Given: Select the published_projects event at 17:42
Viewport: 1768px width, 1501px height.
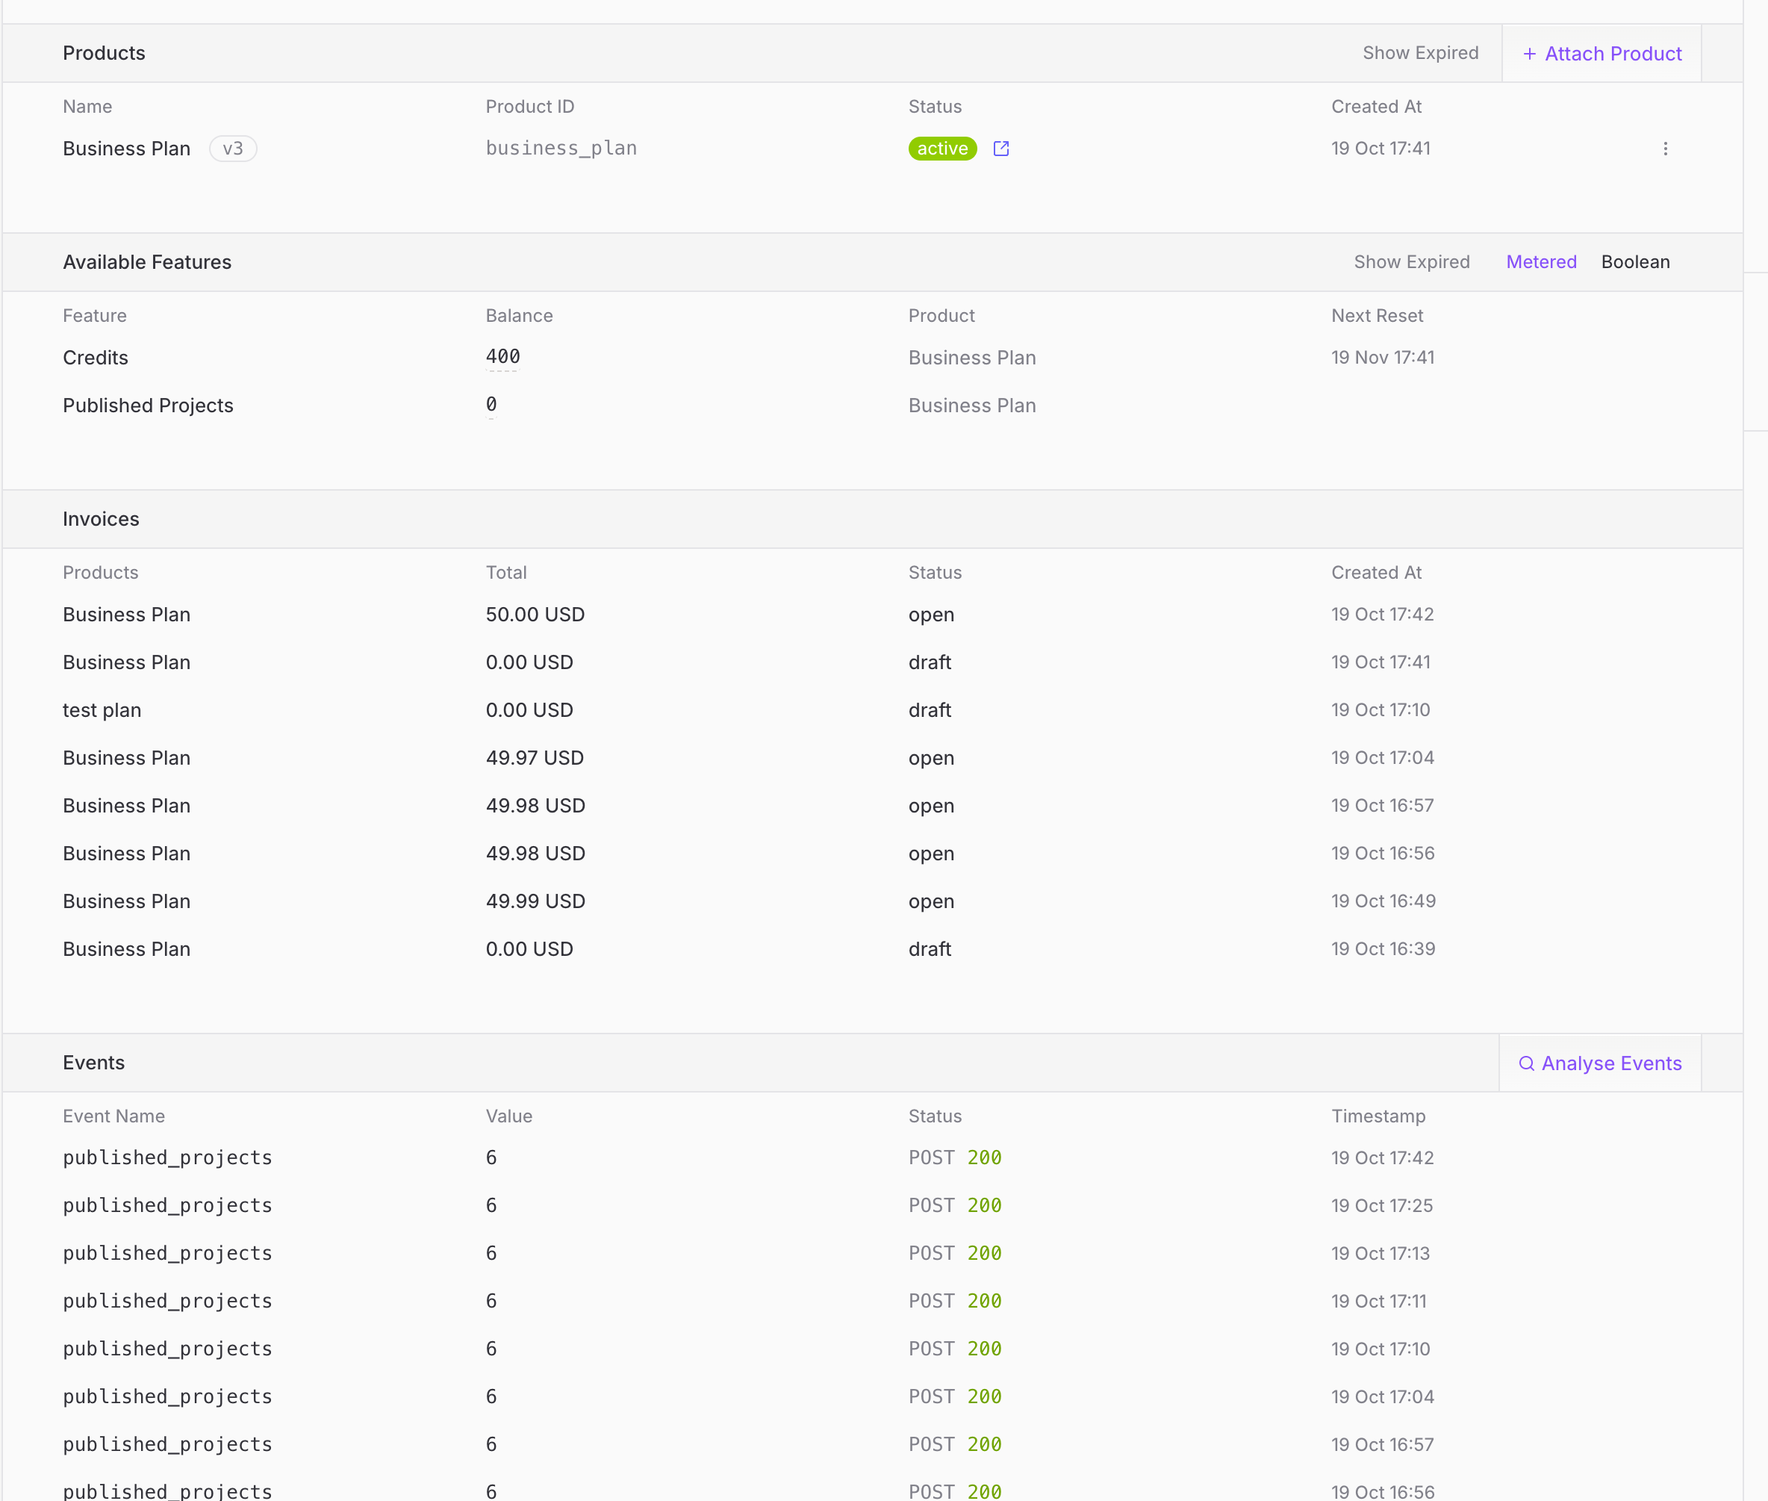Looking at the screenshot, I should pos(167,1157).
